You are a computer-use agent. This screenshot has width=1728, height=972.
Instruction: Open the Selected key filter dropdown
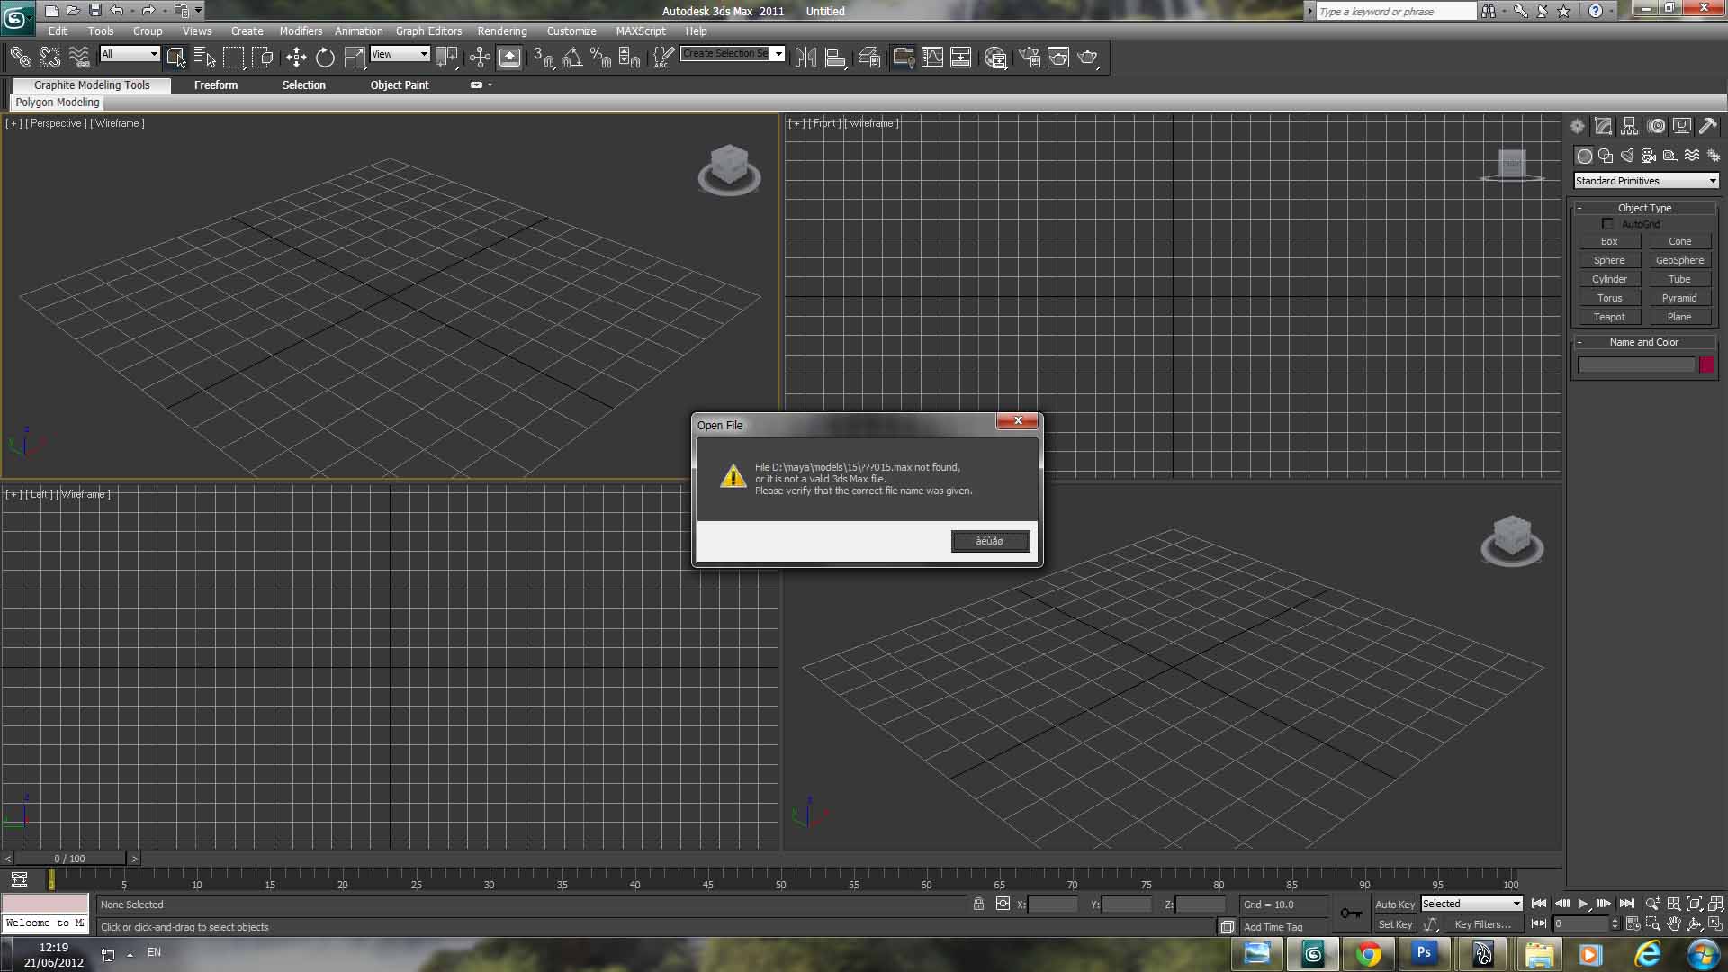pos(1471,904)
